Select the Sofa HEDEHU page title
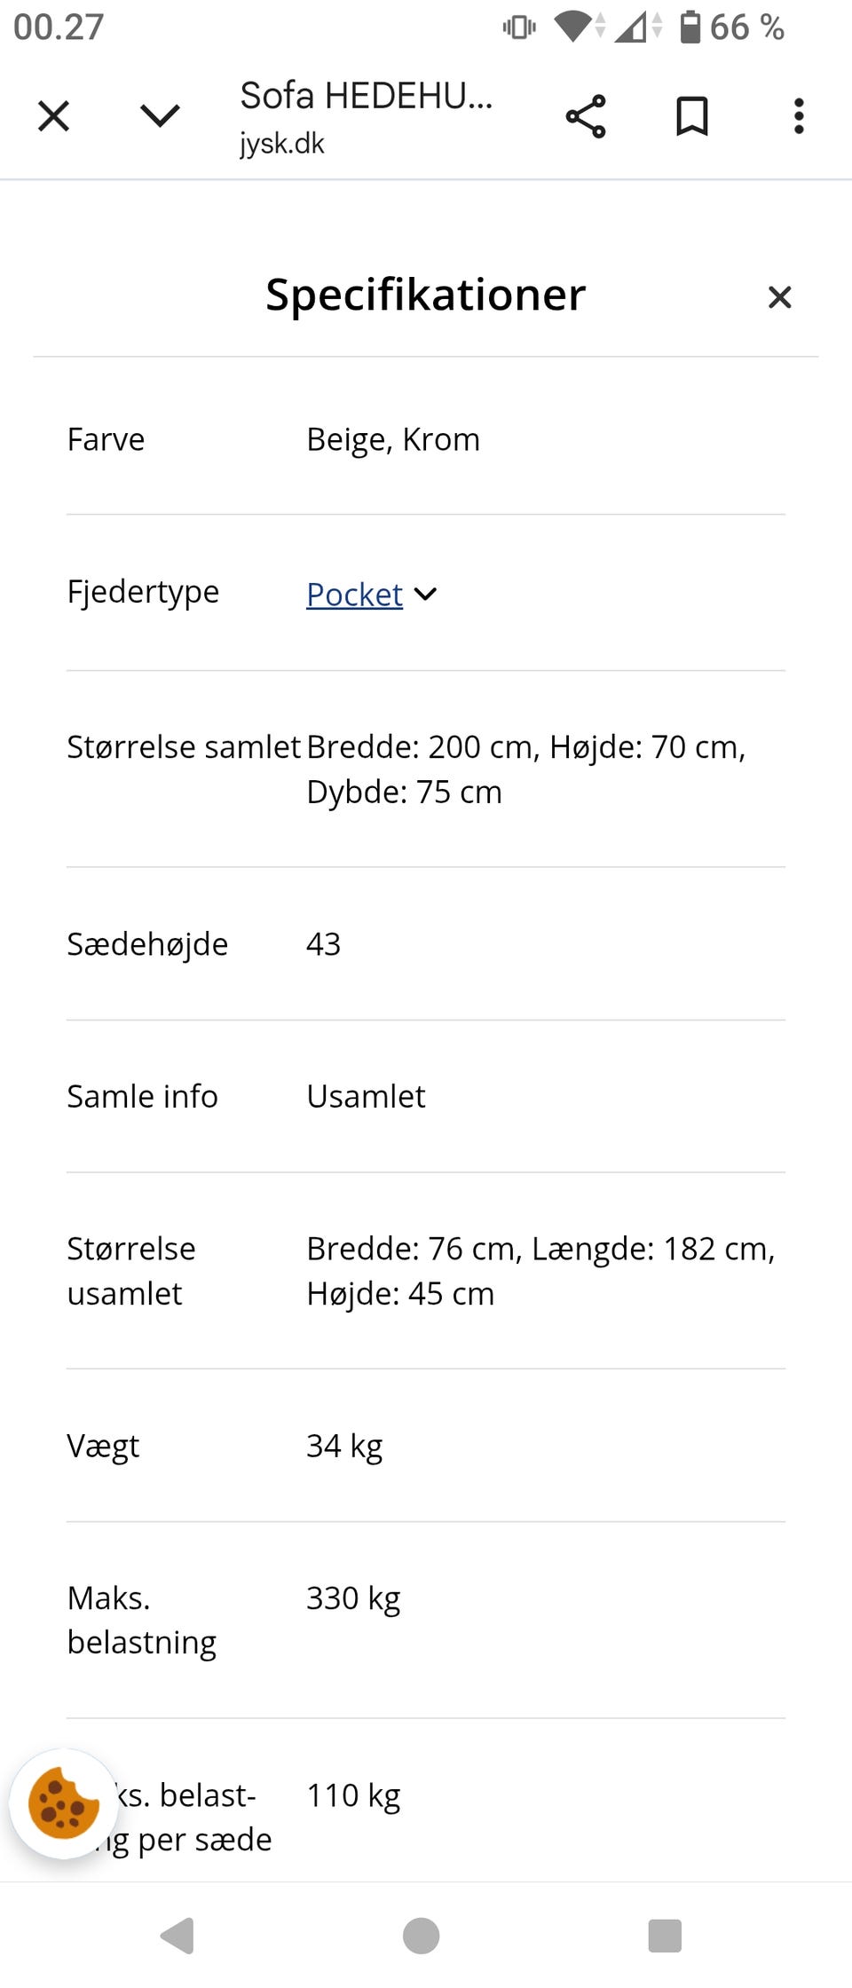This screenshot has height=1988, width=852. (365, 96)
